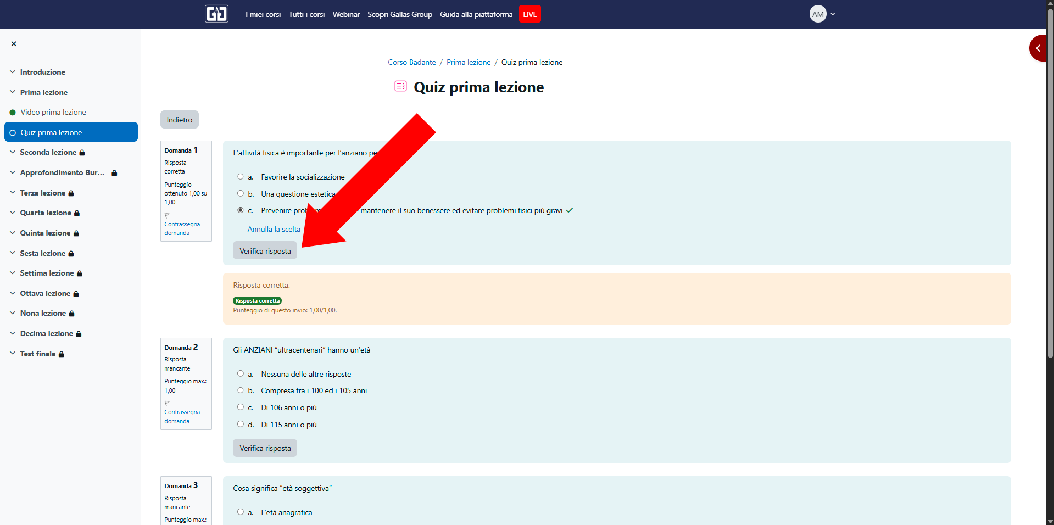Click the AM user avatar
Screen dimensions: 1054x525
pyautogui.click(x=817, y=14)
